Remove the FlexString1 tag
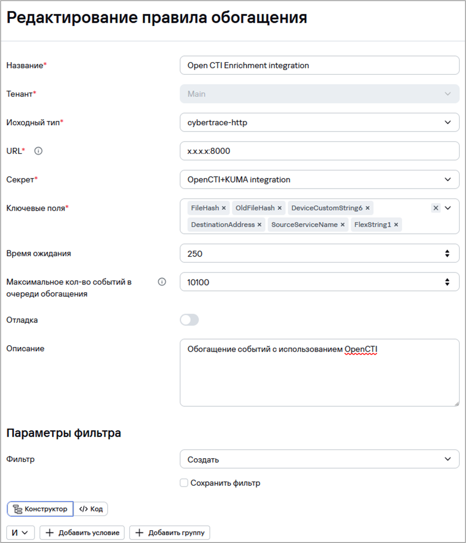This screenshot has width=466, height=543. tap(396, 225)
